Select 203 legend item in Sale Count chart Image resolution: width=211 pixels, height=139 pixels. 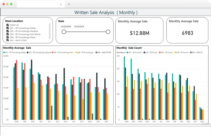tap(166, 52)
